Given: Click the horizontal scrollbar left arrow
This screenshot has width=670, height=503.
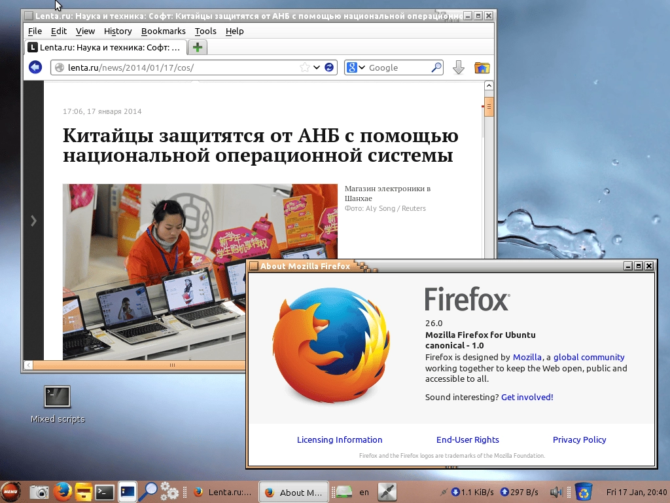Looking at the screenshot, I should pyautogui.click(x=28, y=365).
